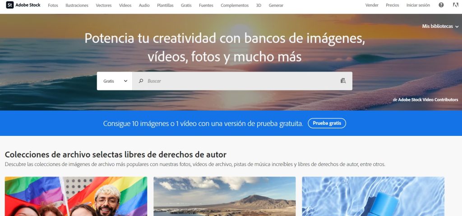Image resolution: width=462 pixels, height=216 pixels.
Task: Open the blue water bottle collection thumbnail
Action: pyautogui.click(x=373, y=196)
